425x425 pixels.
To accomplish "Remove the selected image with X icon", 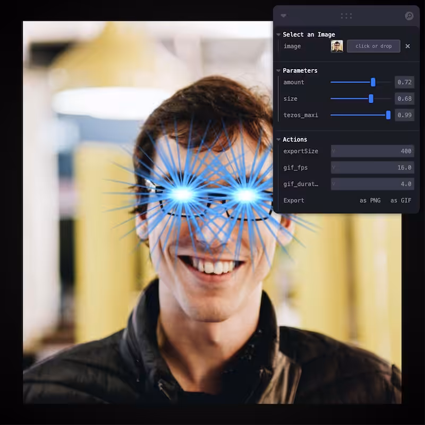I will 407,46.
